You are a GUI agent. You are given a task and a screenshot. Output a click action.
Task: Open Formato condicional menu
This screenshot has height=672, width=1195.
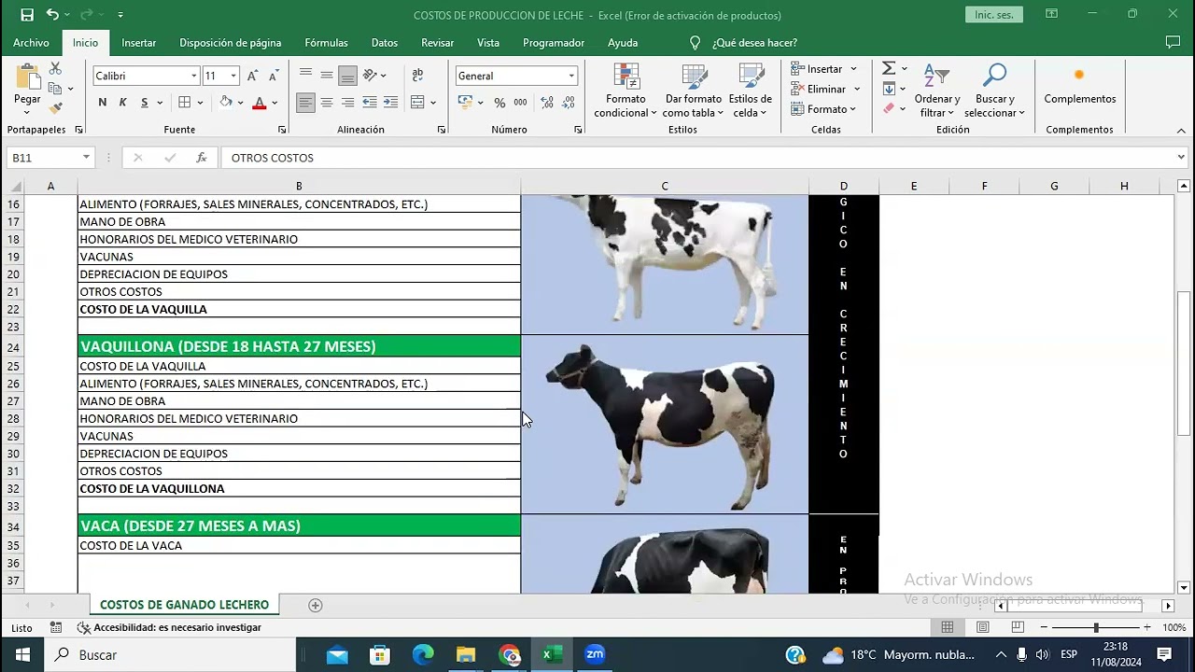coord(626,91)
